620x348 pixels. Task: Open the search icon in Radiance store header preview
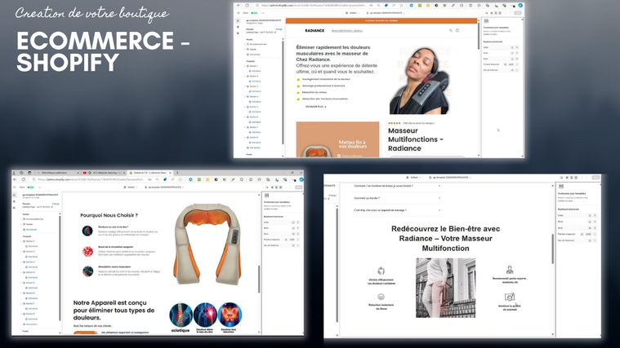pos(451,30)
